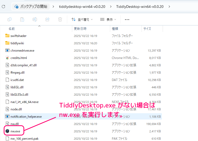Click the credits.html file name
The image size is (198, 141).
pyautogui.click(x=19, y=58)
